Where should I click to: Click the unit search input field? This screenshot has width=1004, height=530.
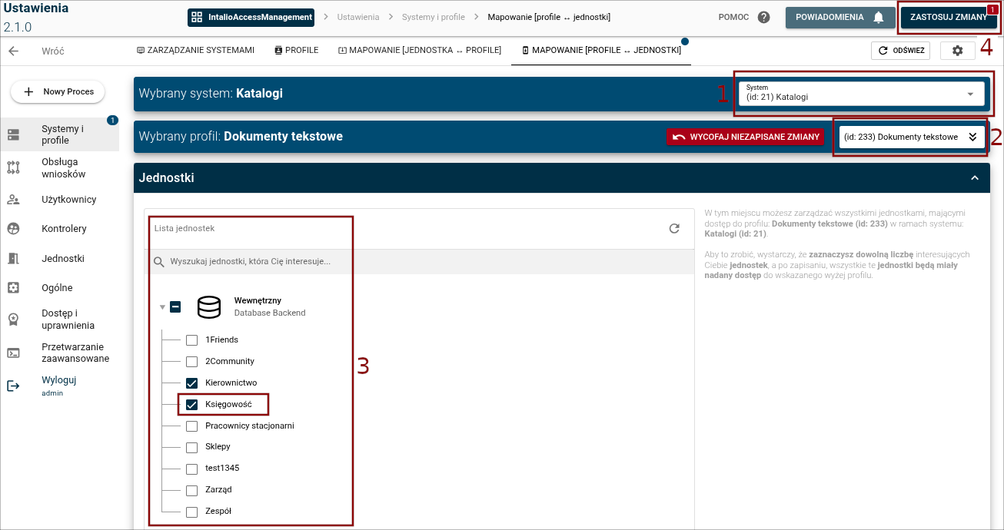point(419,261)
